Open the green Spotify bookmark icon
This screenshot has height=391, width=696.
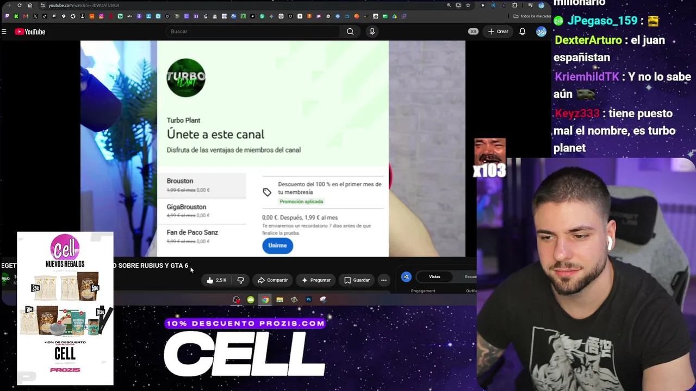(262, 16)
